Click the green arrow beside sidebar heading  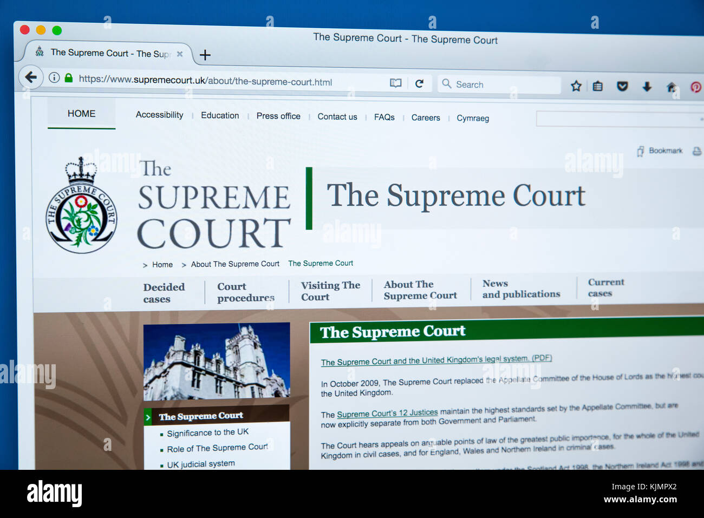pyautogui.click(x=148, y=417)
